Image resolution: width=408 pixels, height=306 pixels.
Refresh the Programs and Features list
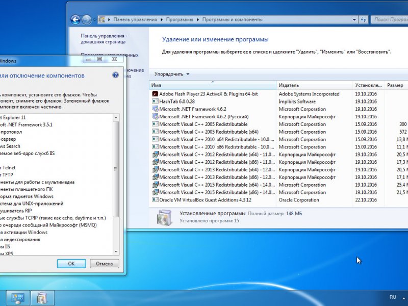(363, 19)
